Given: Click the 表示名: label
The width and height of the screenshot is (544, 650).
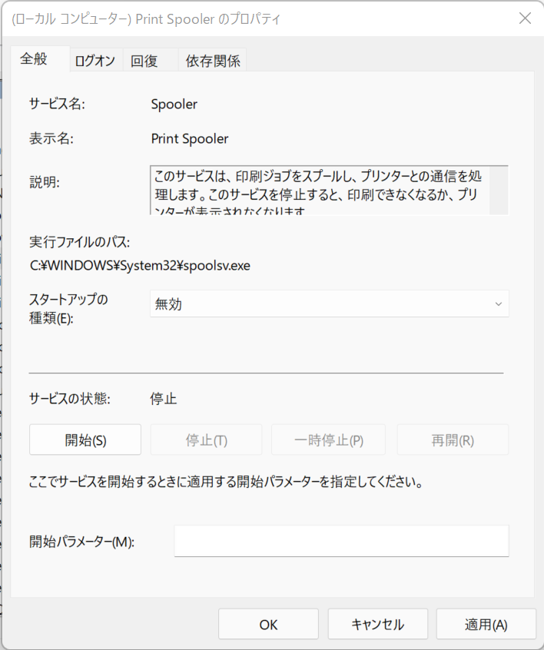Looking at the screenshot, I should [x=51, y=138].
